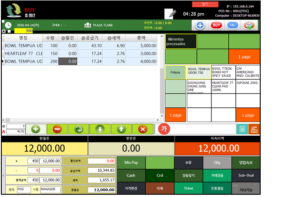Add HEARTLEAF 77 CLEAR PAD 160ML

pos(223,87)
